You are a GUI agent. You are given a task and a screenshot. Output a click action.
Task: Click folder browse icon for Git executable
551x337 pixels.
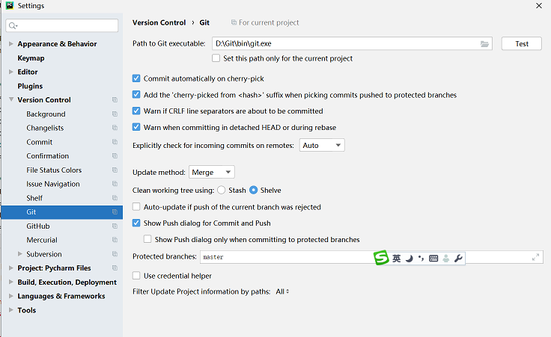click(x=484, y=44)
